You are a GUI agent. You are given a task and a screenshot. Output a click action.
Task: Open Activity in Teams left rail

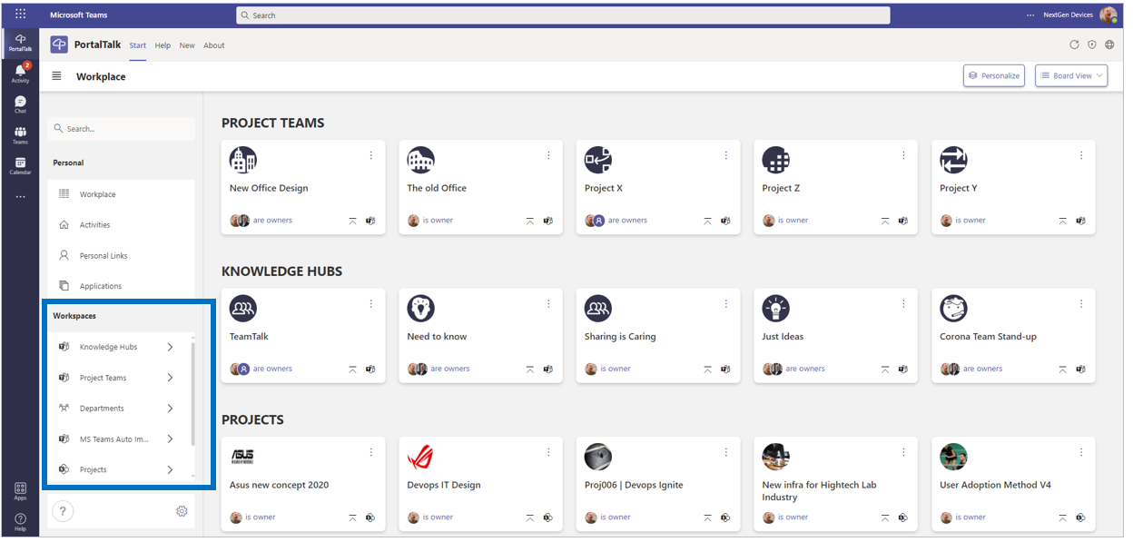coord(20,73)
